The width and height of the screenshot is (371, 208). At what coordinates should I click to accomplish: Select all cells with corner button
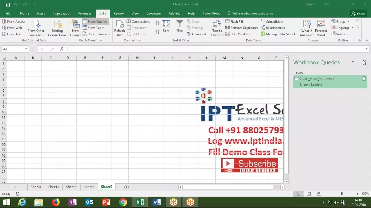pos(4,58)
